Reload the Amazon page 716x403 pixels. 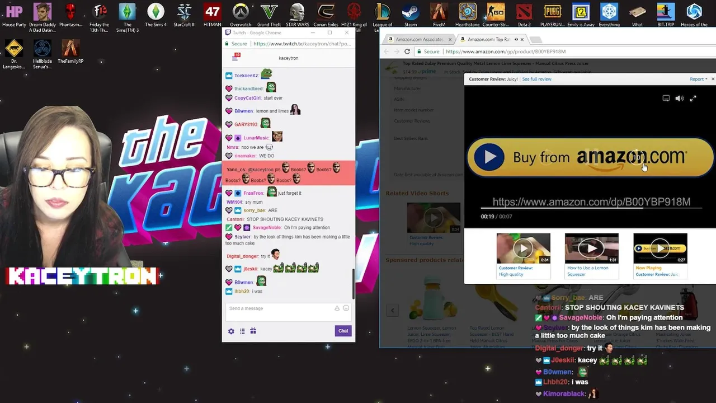(x=407, y=51)
